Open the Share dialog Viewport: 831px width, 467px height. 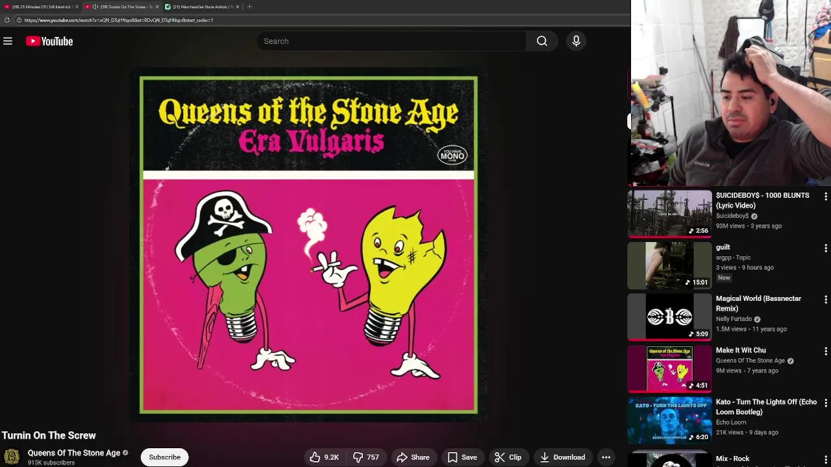[x=413, y=457]
